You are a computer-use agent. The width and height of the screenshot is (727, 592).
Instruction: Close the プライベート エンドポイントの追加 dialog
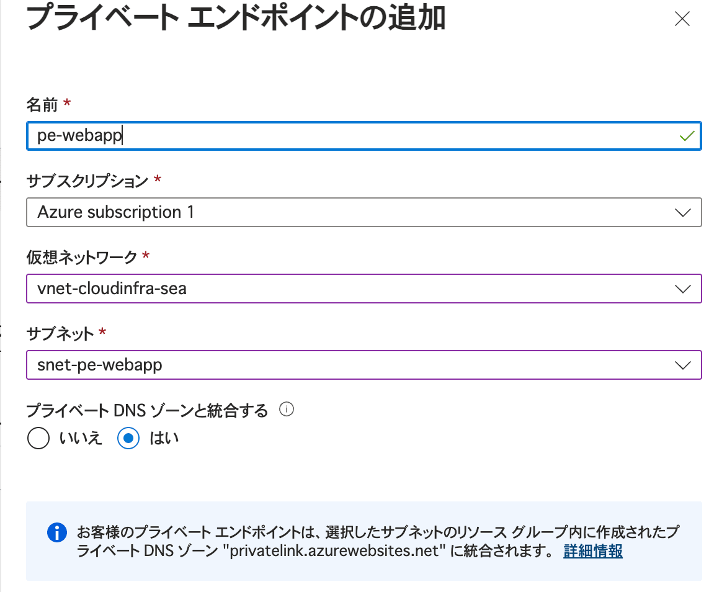(682, 19)
